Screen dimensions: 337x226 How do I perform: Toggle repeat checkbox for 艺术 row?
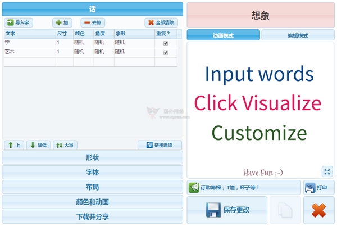point(166,53)
